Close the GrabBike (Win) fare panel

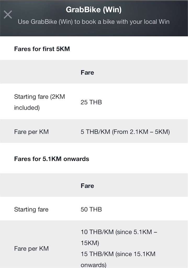[8, 15]
